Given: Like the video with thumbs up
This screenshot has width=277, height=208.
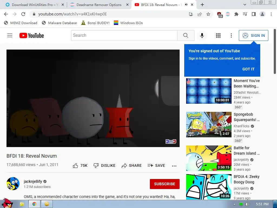Looking at the screenshot, I should 80,165.
